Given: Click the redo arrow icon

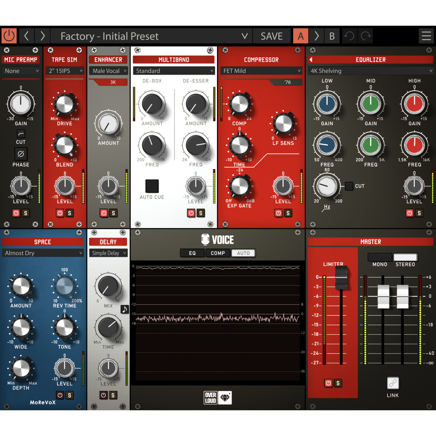Looking at the screenshot, I should [366, 36].
